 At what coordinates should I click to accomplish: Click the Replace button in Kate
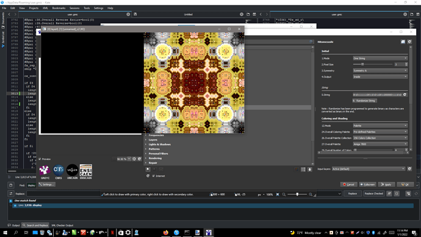point(352,194)
